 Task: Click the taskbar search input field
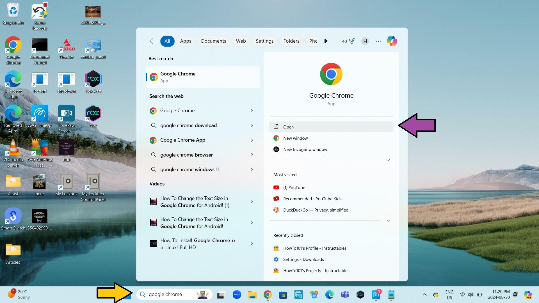[x=174, y=294]
